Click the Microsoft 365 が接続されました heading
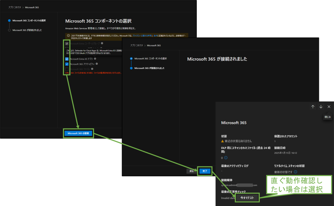 217,59
